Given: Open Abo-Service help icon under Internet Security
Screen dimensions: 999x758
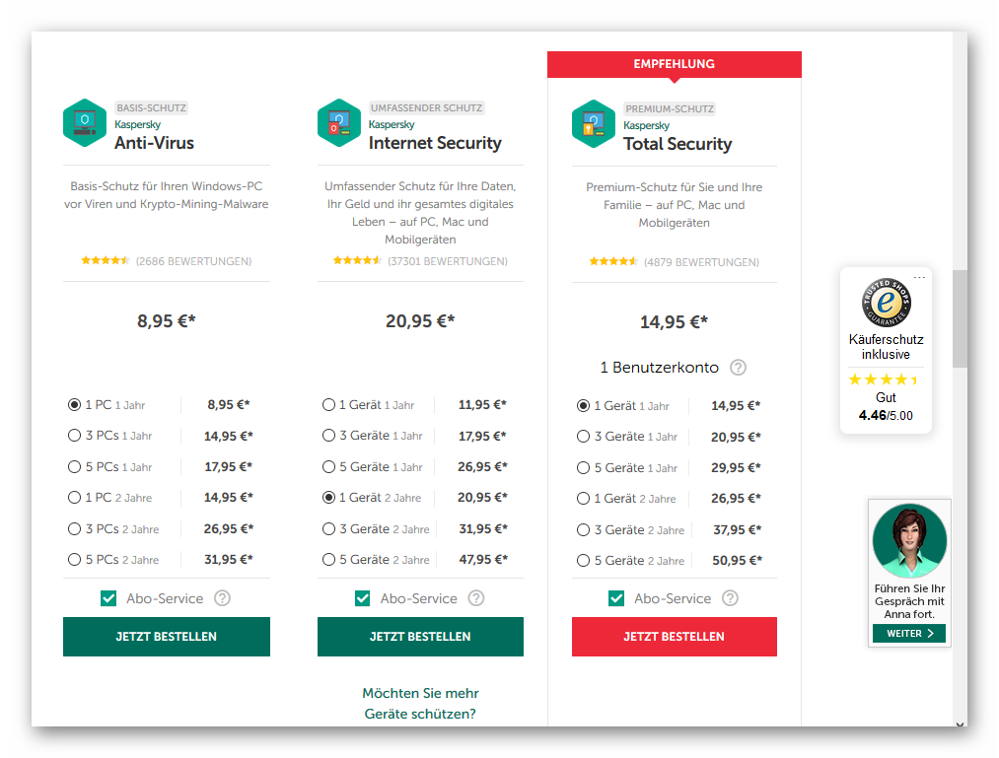Looking at the screenshot, I should tap(476, 598).
